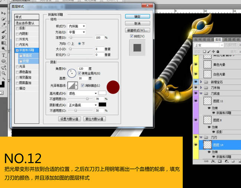Click the 新建样式 new style button
This screenshot has width=241, height=188.
[137, 31]
